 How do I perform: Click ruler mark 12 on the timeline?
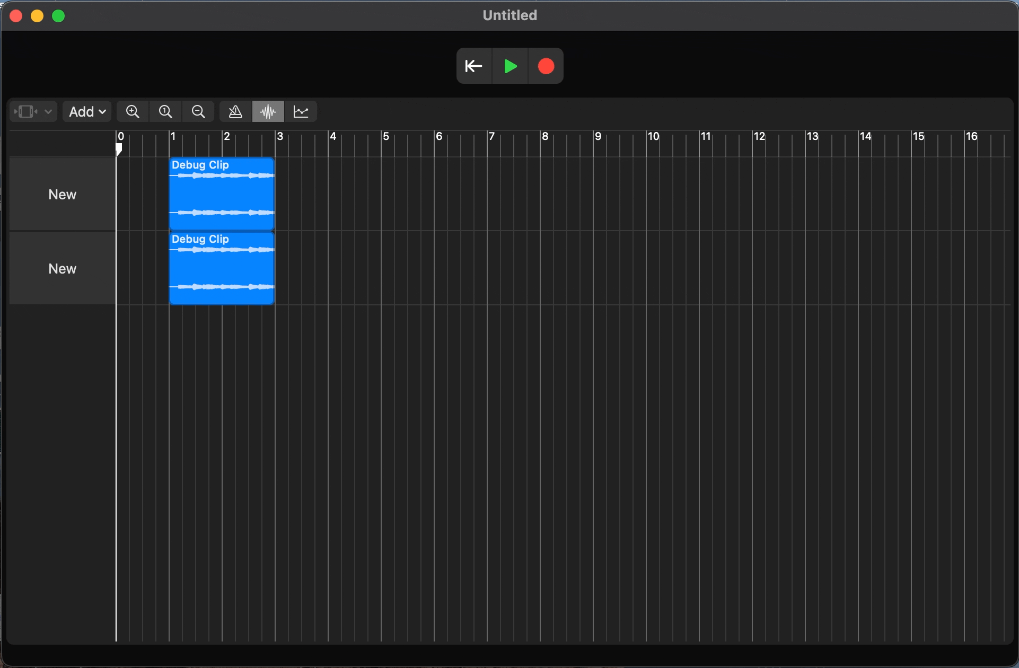pos(759,137)
